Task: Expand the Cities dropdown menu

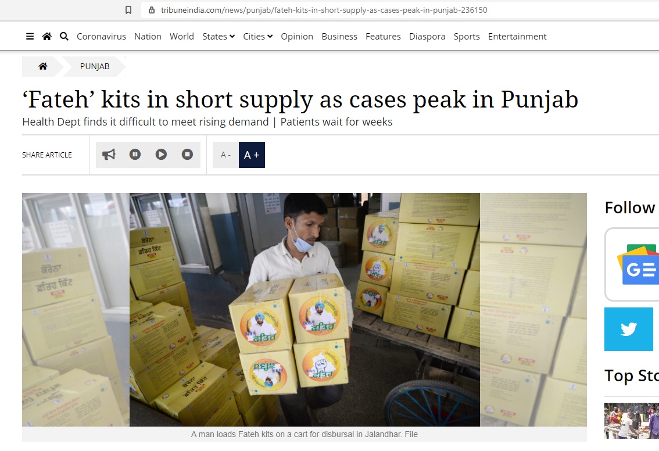Action: click(x=257, y=37)
